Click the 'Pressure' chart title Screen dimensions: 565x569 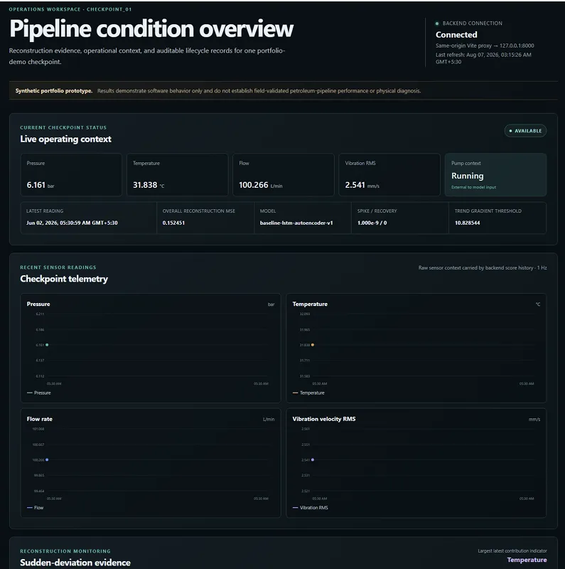pyautogui.click(x=38, y=304)
